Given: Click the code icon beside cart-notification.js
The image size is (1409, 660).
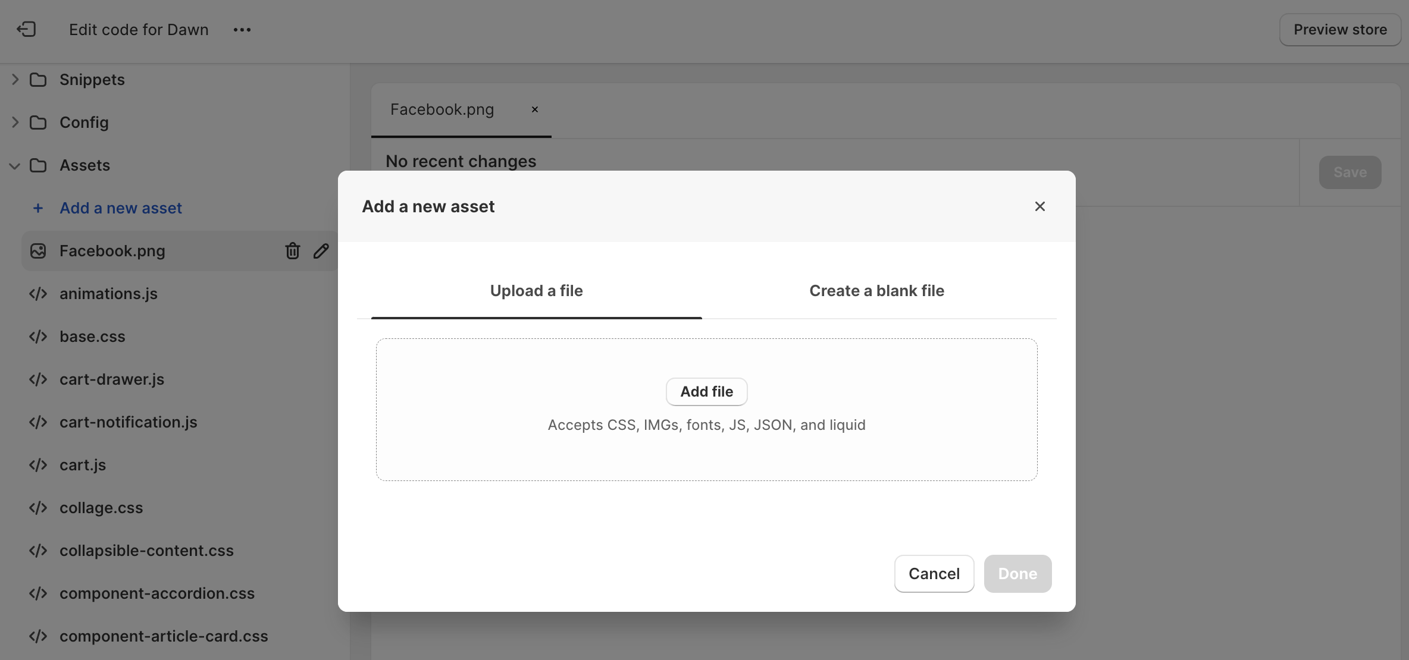Looking at the screenshot, I should click(38, 422).
